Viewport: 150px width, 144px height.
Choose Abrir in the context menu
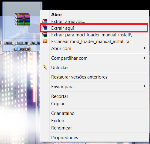pyautogui.click(x=94, y=15)
